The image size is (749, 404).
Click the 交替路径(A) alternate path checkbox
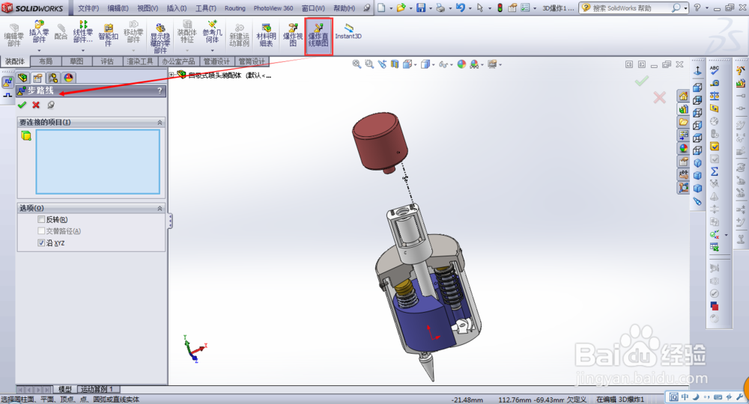point(41,231)
